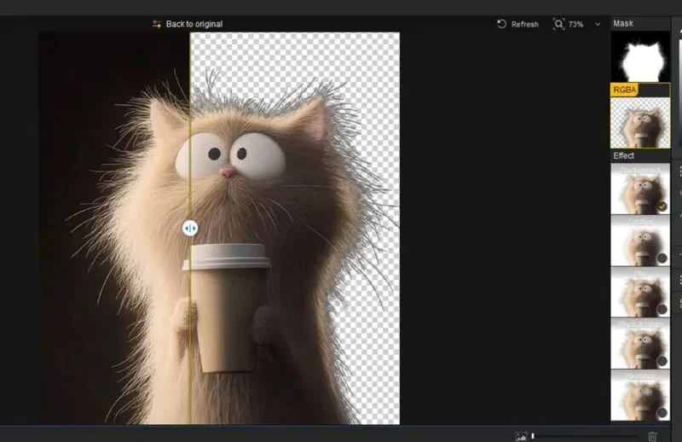The height and width of the screenshot is (442, 682).
Task: Enable the Black & White effect toggle
Action: [x=662, y=361]
